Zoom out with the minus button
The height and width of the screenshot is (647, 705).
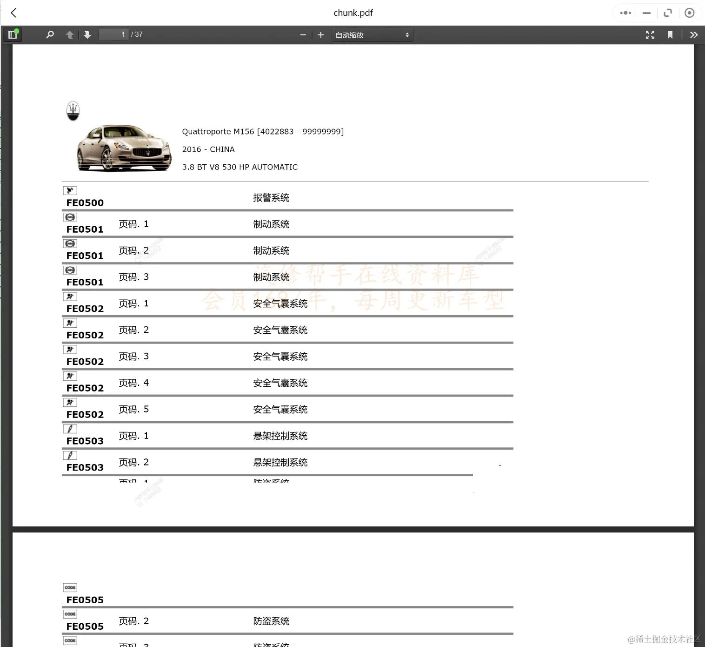(x=303, y=35)
